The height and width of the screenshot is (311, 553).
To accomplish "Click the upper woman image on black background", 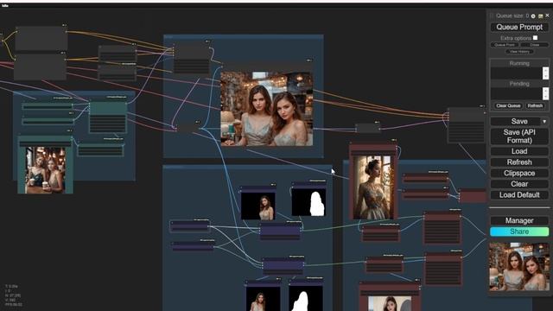I will click(258, 206).
